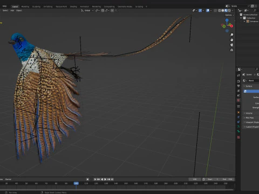This screenshot has width=259, height=194.
Task: Switch to the Sculpting workspace tab
Action: (x=36, y=6)
